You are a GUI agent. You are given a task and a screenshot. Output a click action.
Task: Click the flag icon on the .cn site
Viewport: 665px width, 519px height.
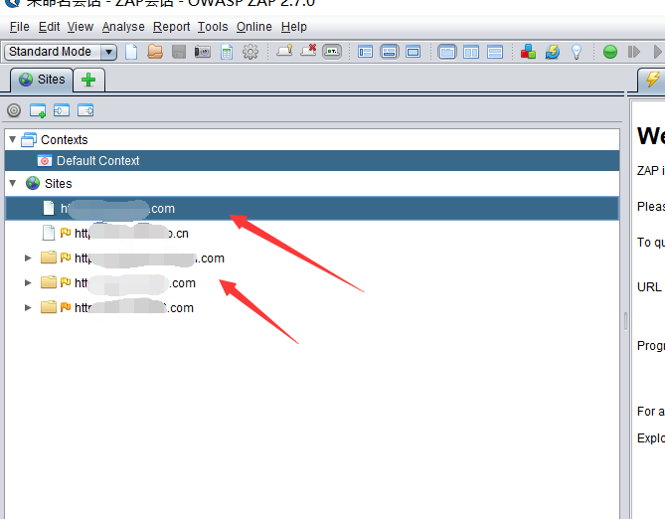(x=66, y=233)
